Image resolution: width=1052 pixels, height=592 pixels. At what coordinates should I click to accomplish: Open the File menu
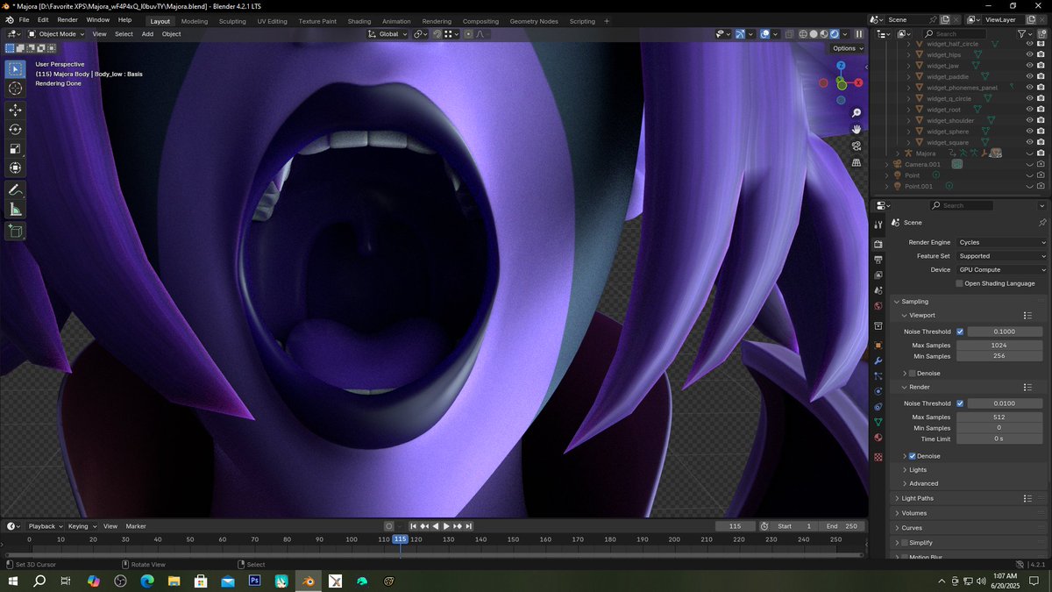click(24, 19)
